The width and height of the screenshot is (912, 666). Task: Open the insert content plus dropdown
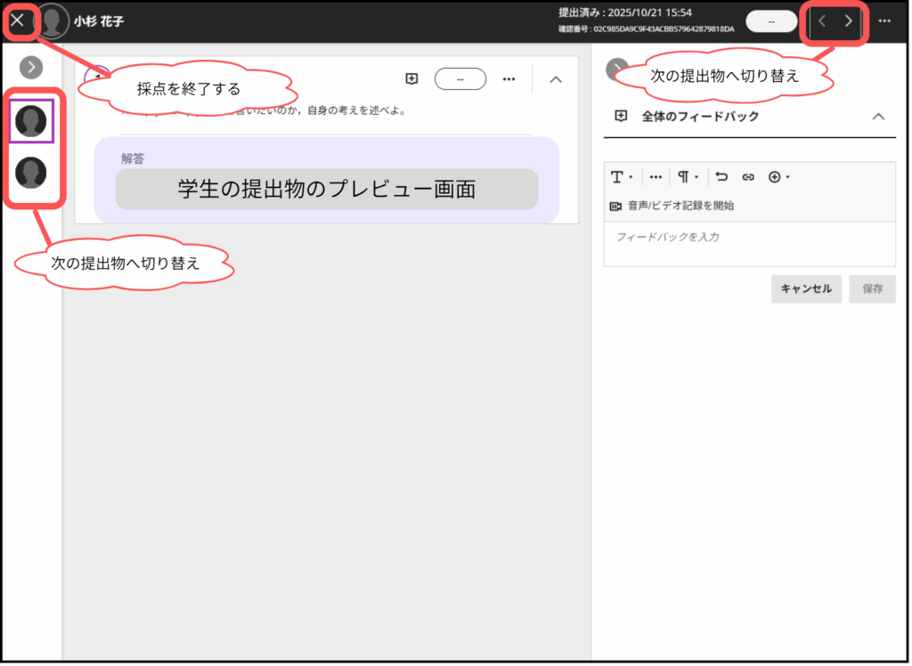(x=778, y=177)
